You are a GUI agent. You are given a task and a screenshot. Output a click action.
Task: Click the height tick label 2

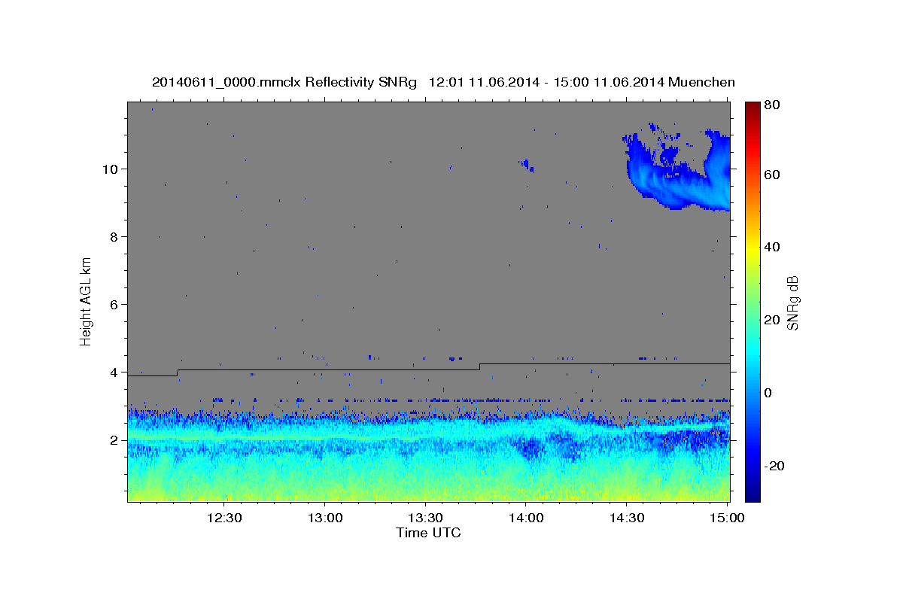[x=115, y=439]
